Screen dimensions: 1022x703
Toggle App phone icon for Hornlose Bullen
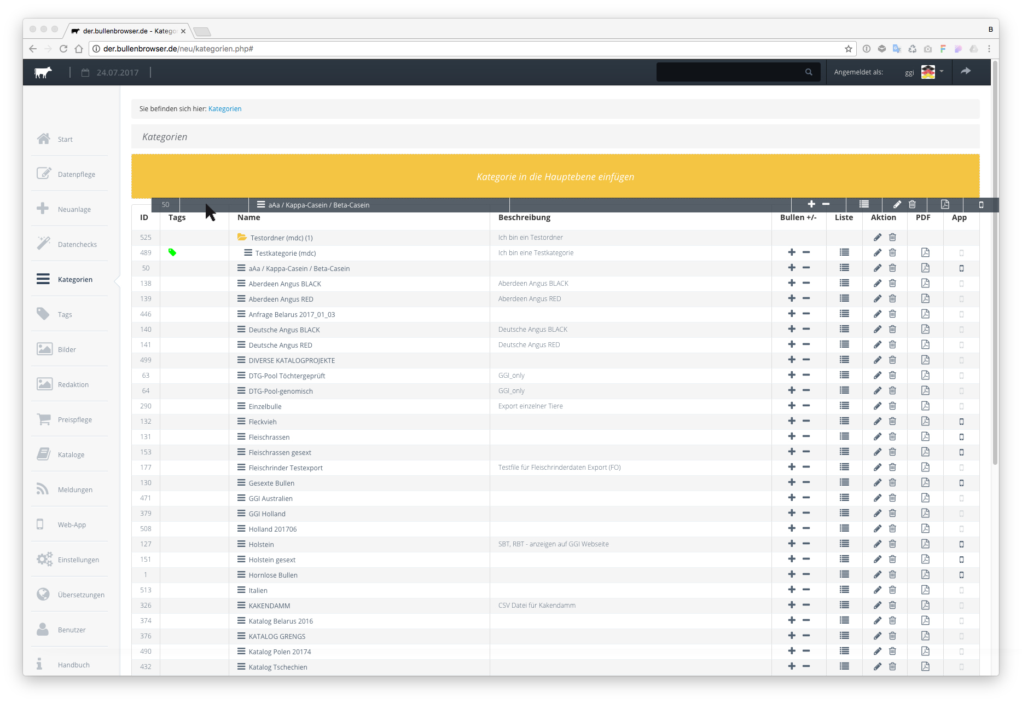[x=961, y=575]
